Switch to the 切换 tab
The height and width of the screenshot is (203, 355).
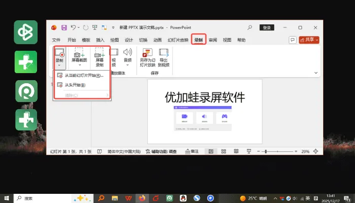pyautogui.click(x=143, y=40)
